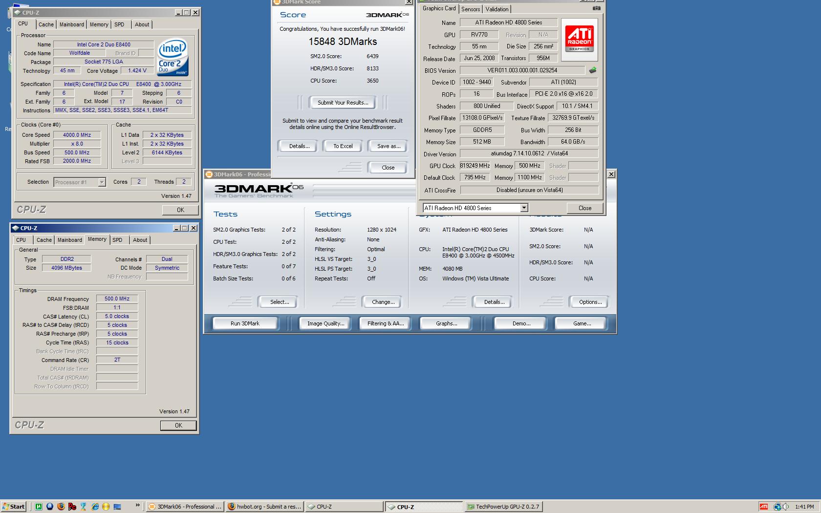The image size is (821, 513).
Task: Select the Graphics Card tab in GPU-Z
Action: [x=439, y=8]
